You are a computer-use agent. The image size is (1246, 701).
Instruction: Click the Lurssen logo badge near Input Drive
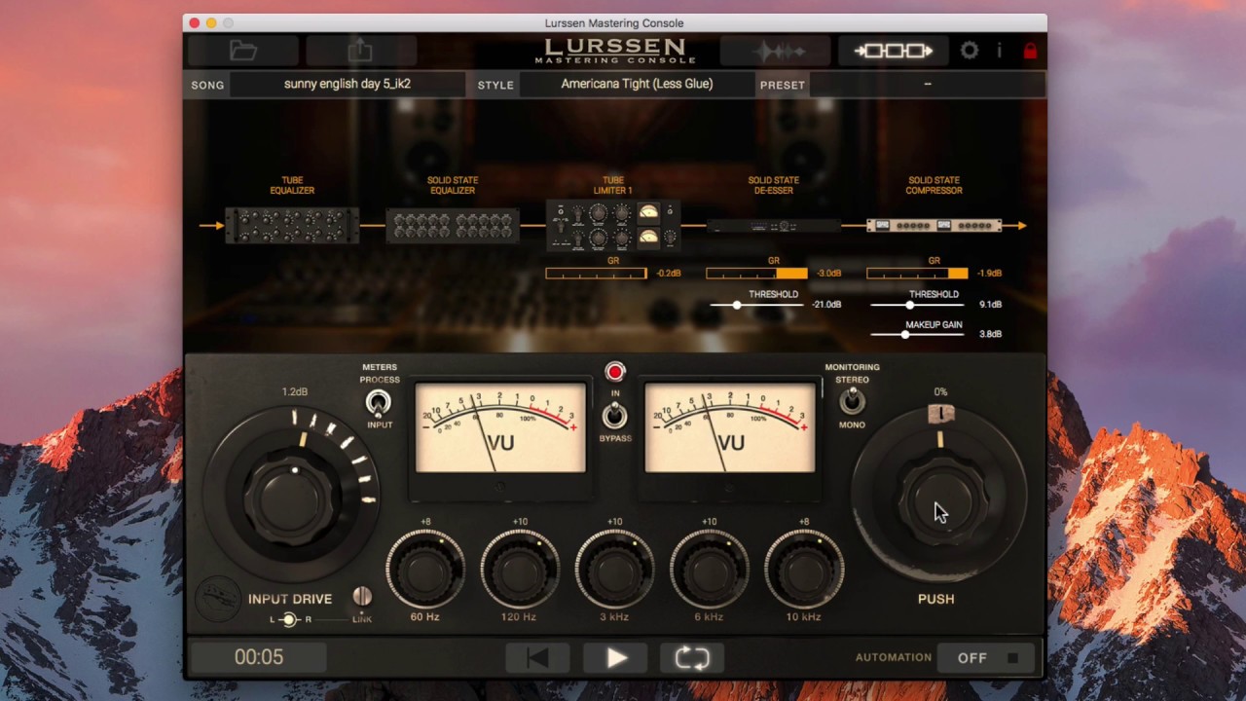pyautogui.click(x=217, y=598)
